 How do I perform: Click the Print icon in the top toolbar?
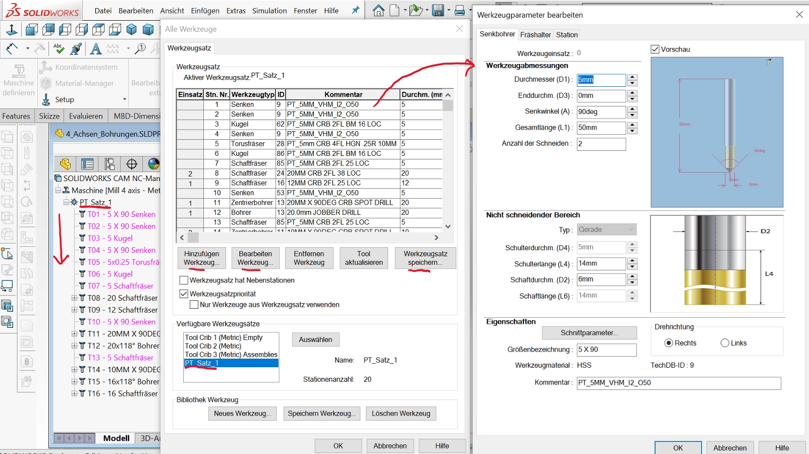coord(459,10)
